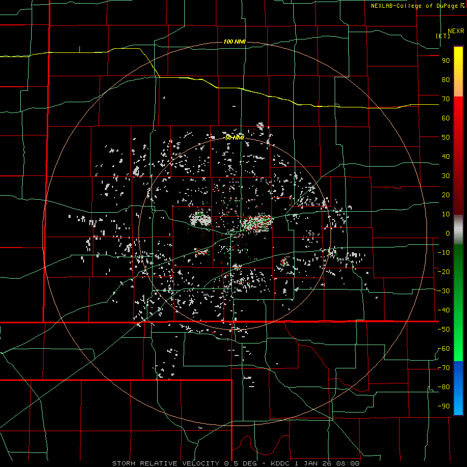Click the bright green segment of color bar
Viewport: 467px width, 467px height.
click(x=458, y=339)
